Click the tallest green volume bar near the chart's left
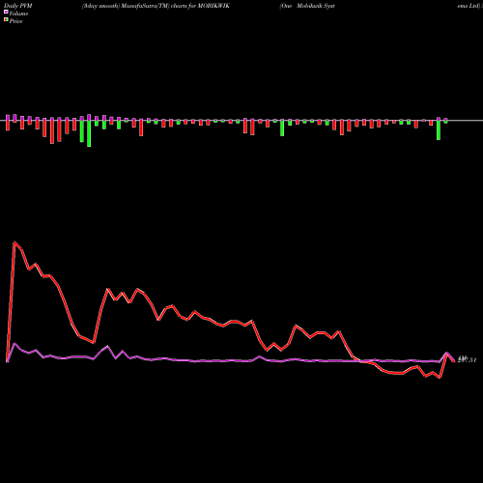The image size is (483, 483). (89, 133)
